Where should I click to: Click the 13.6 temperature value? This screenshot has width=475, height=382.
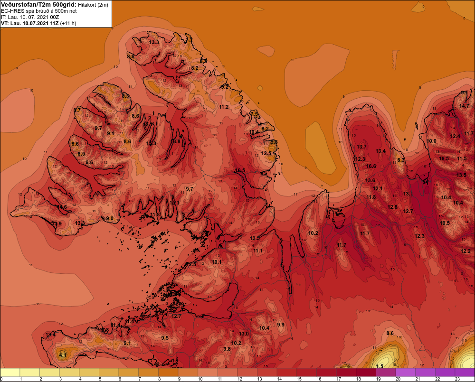tap(370, 181)
